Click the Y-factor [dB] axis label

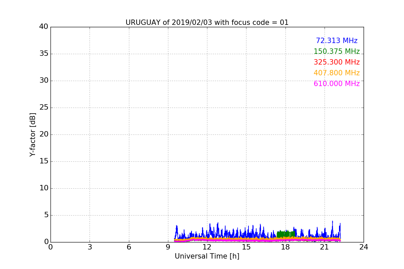[33, 134]
